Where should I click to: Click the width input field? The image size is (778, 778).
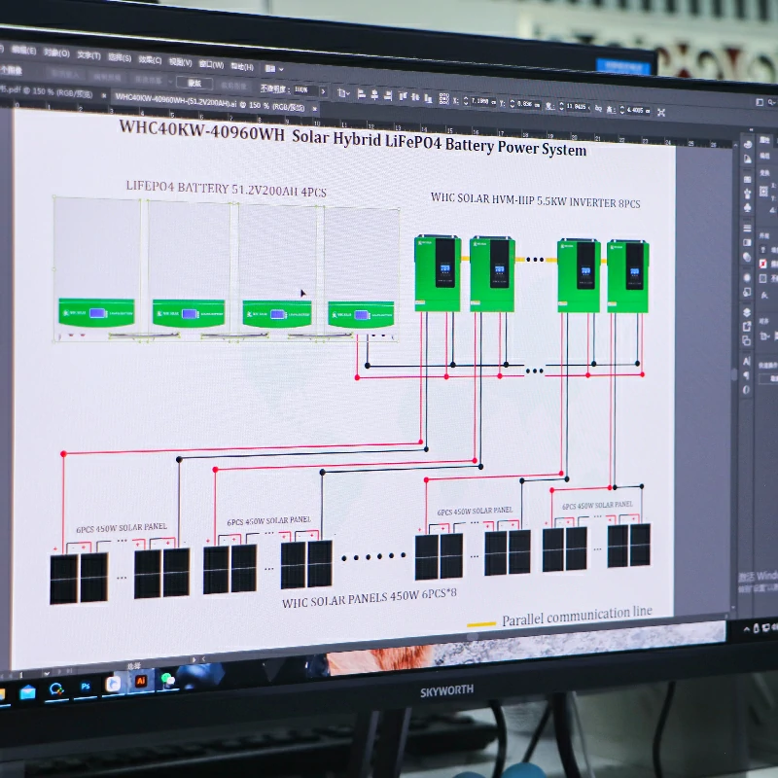point(577,107)
